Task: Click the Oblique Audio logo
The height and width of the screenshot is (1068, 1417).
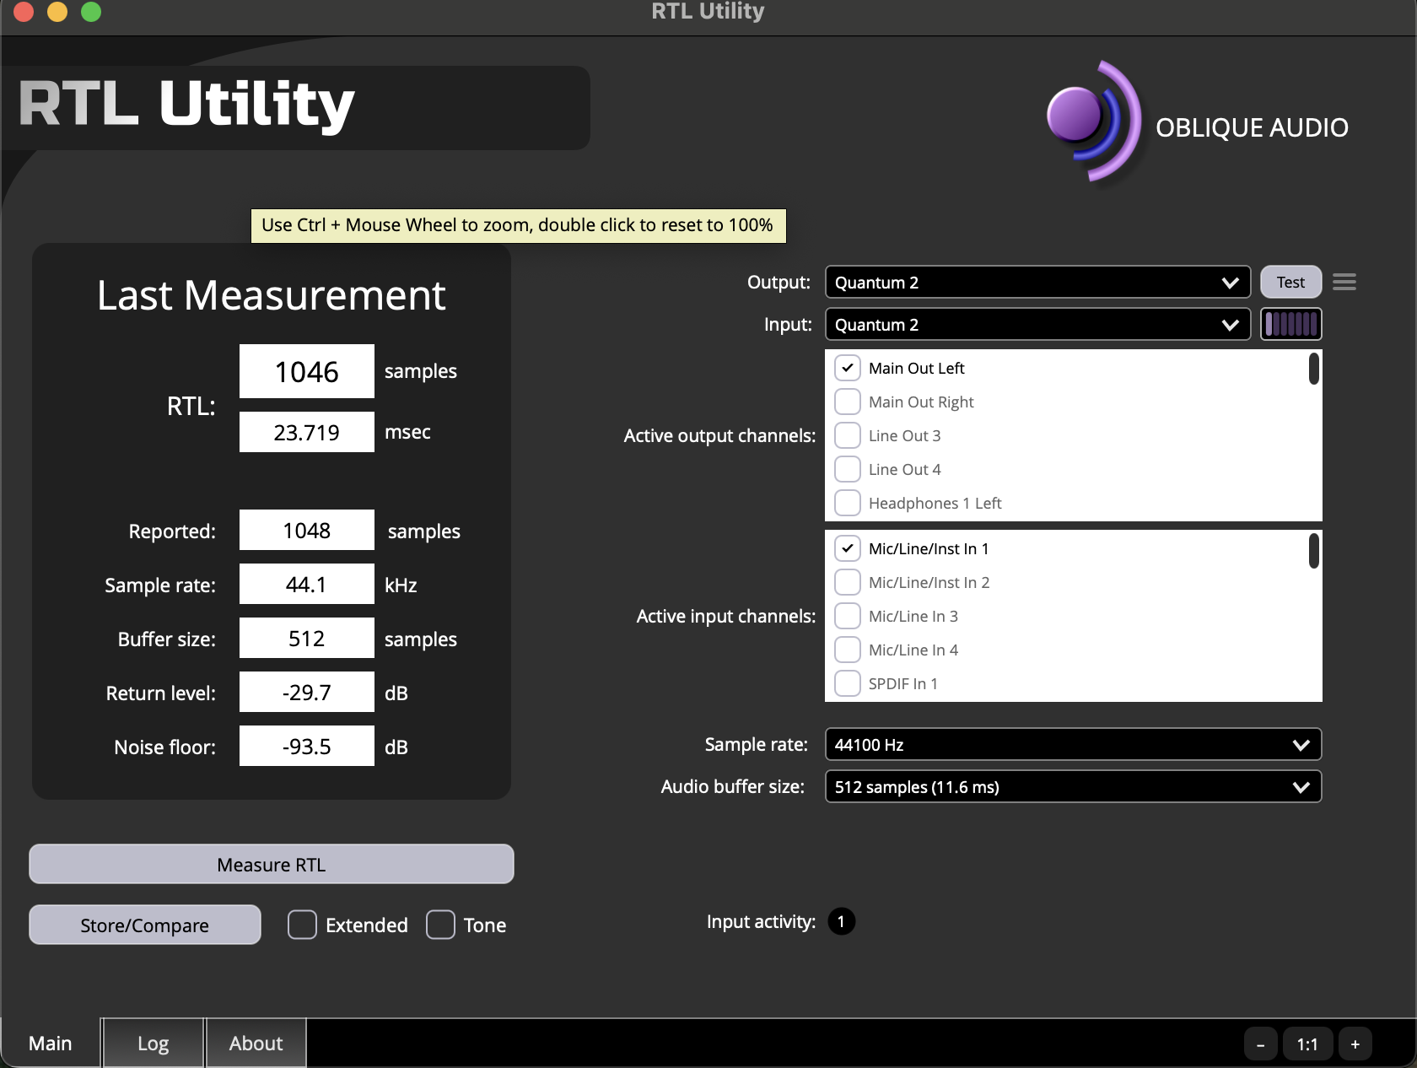Action: point(1094,121)
